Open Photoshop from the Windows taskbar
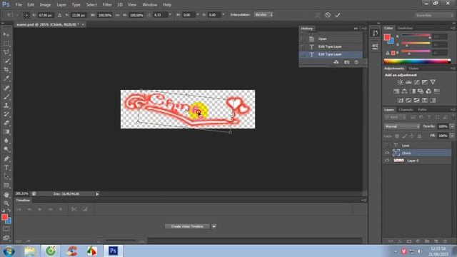This screenshot has width=457, height=257. tap(113, 251)
